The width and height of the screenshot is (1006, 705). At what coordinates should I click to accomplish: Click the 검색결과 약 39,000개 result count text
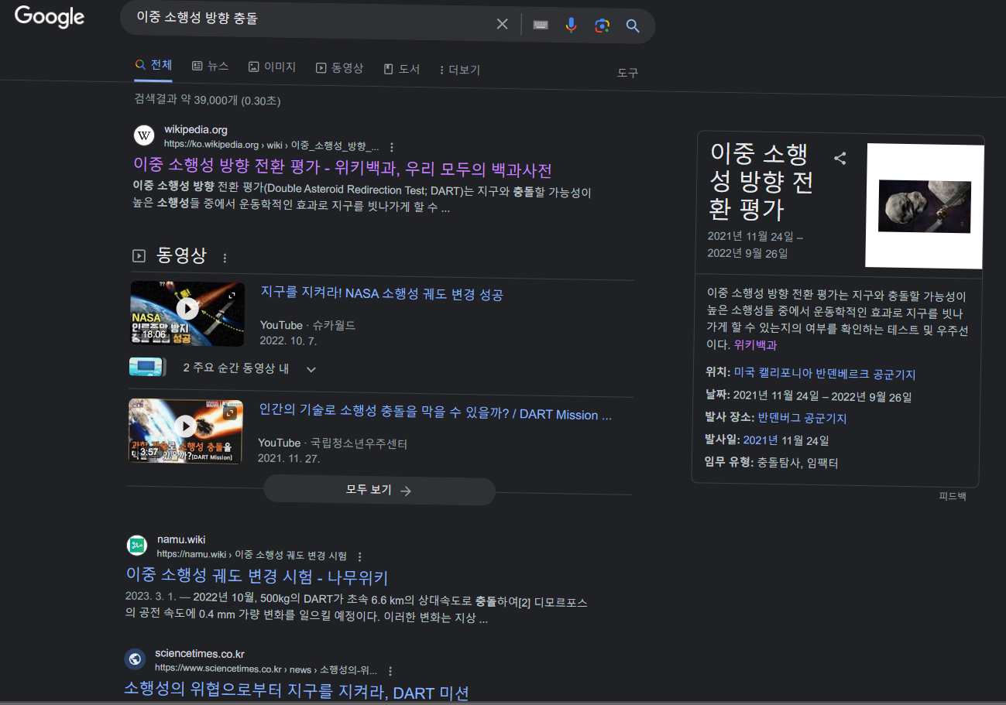pos(208,100)
